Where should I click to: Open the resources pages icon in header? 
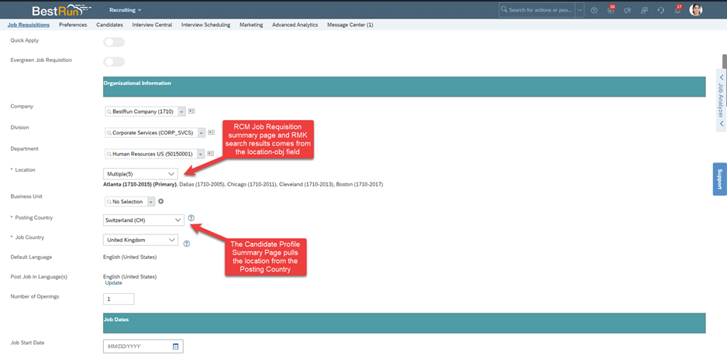point(645,10)
